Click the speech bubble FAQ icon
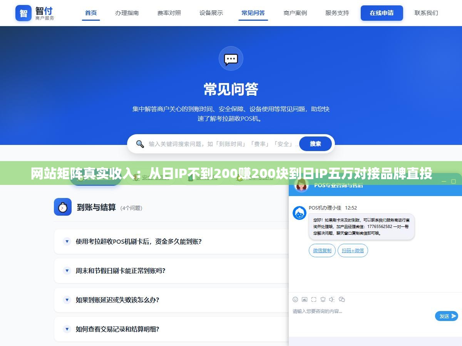 coord(231,58)
